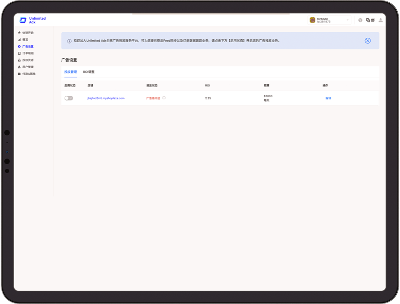The width and height of the screenshot is (400, 304).
Task: Click the info icon beside 广告待开启
Action: pyautogui.click(x=164, y=98)
